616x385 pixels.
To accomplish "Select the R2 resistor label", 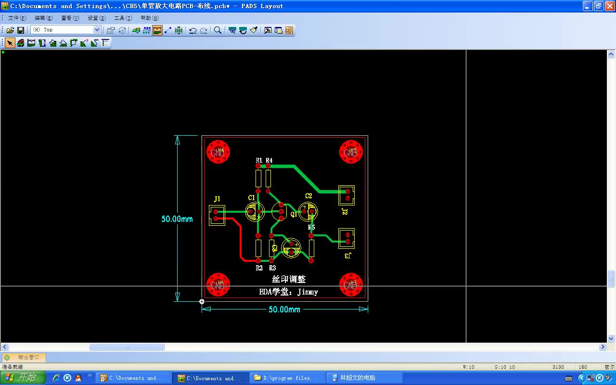I will click(x=259, y=268).
